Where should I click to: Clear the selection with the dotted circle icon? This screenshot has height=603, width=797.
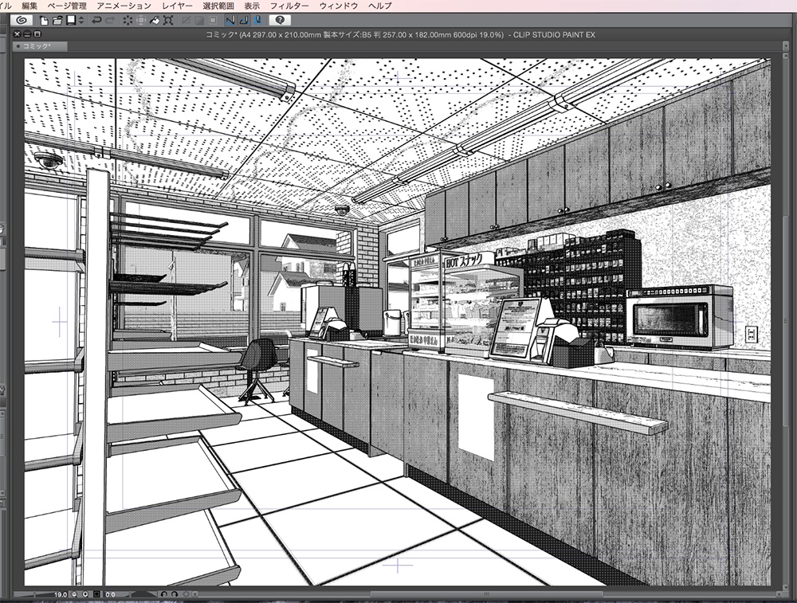click(x=128, y=21)
